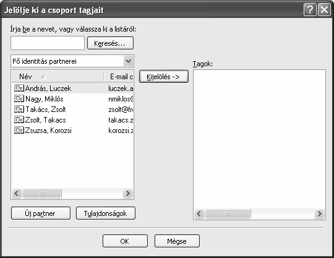334x258 pixels.
Task: Sort contacts by the Név column header
Action: click(58, 77)
